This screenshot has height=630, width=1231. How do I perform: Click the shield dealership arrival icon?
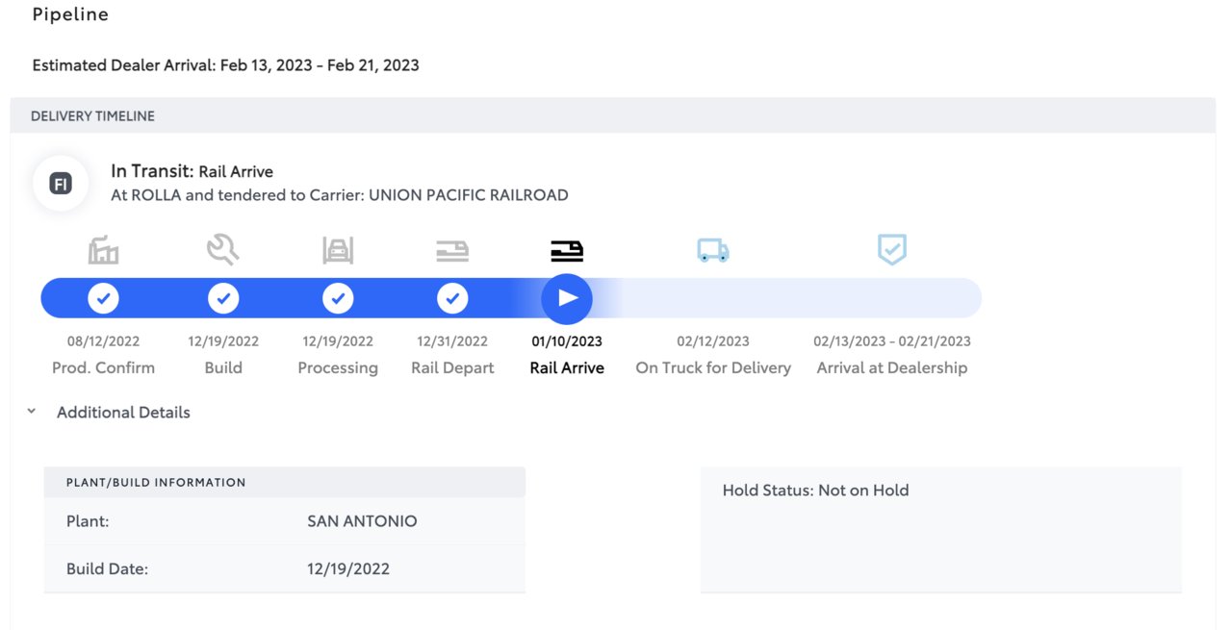892,250
